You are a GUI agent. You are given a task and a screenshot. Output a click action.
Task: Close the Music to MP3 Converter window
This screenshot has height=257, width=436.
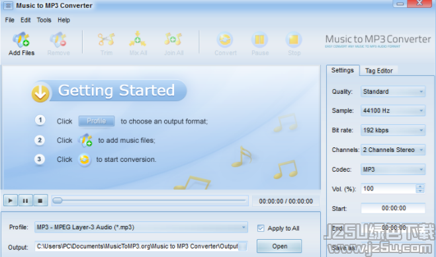tap(419, 3)
